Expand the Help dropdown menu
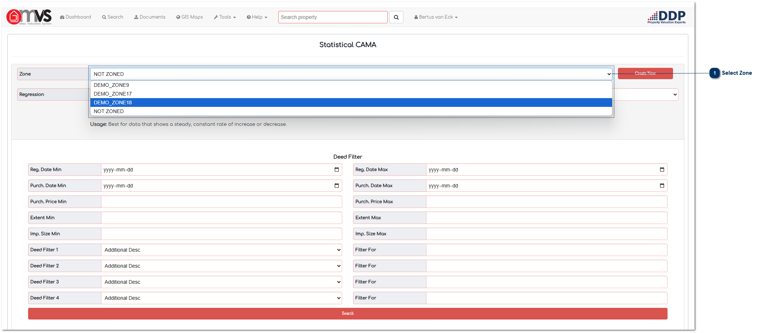This screenshot has width=758, height=333. click(257, 17)
